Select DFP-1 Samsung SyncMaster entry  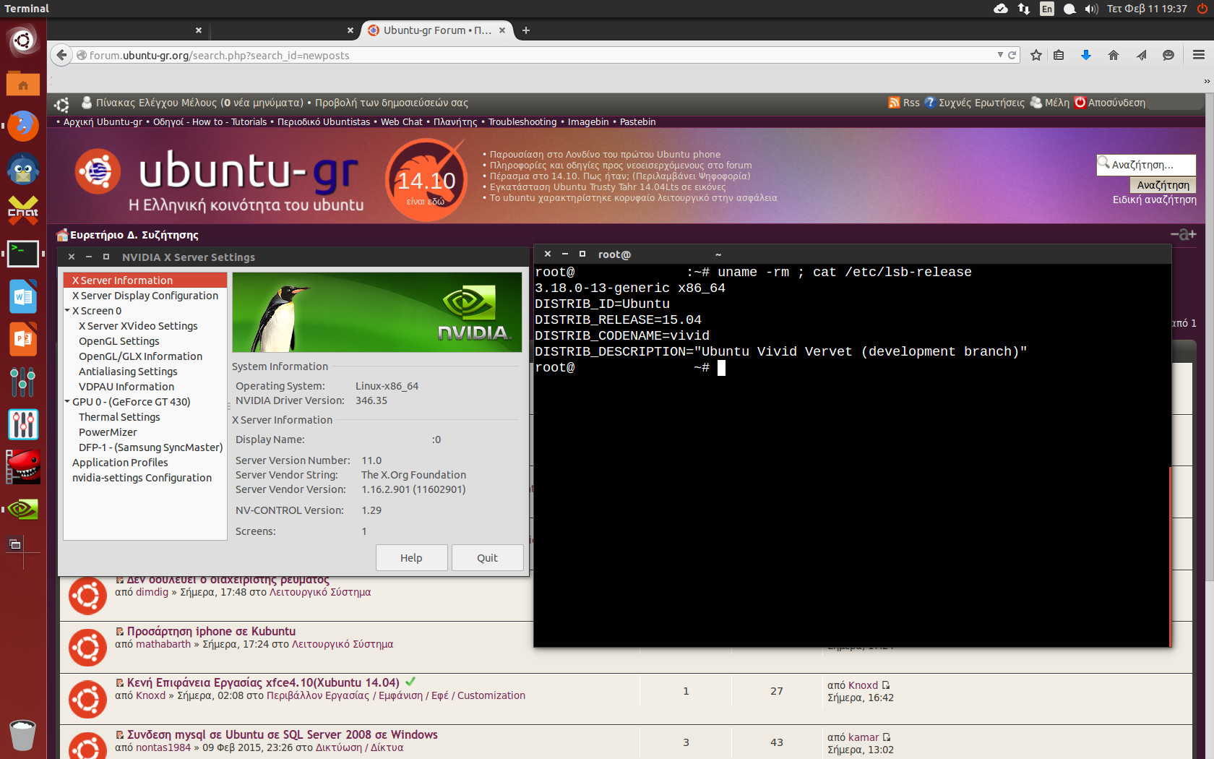(x=151, y=447)
